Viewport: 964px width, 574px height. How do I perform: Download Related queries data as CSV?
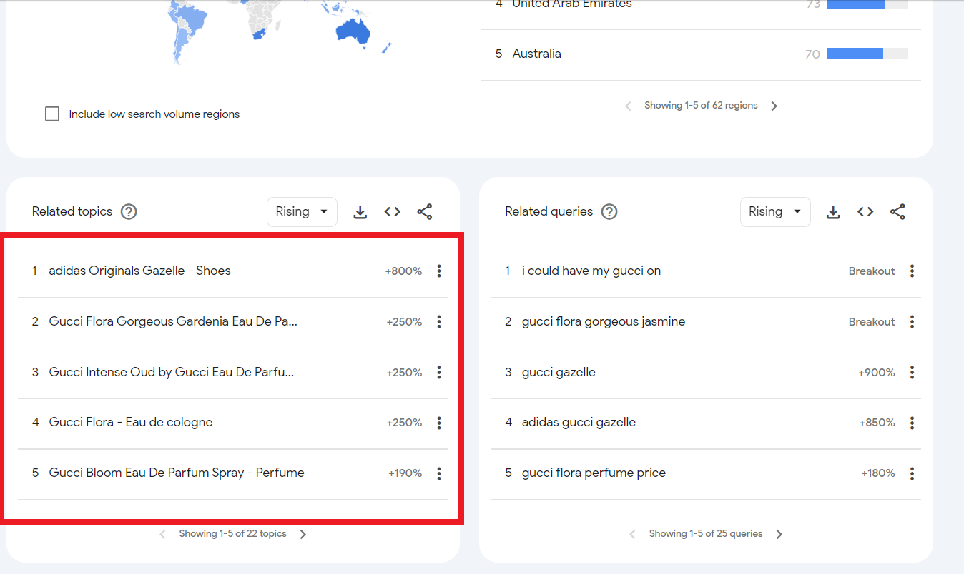coord(833,212)
